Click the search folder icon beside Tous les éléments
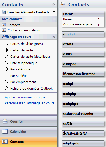106x147 pixels. click(4, 12)
